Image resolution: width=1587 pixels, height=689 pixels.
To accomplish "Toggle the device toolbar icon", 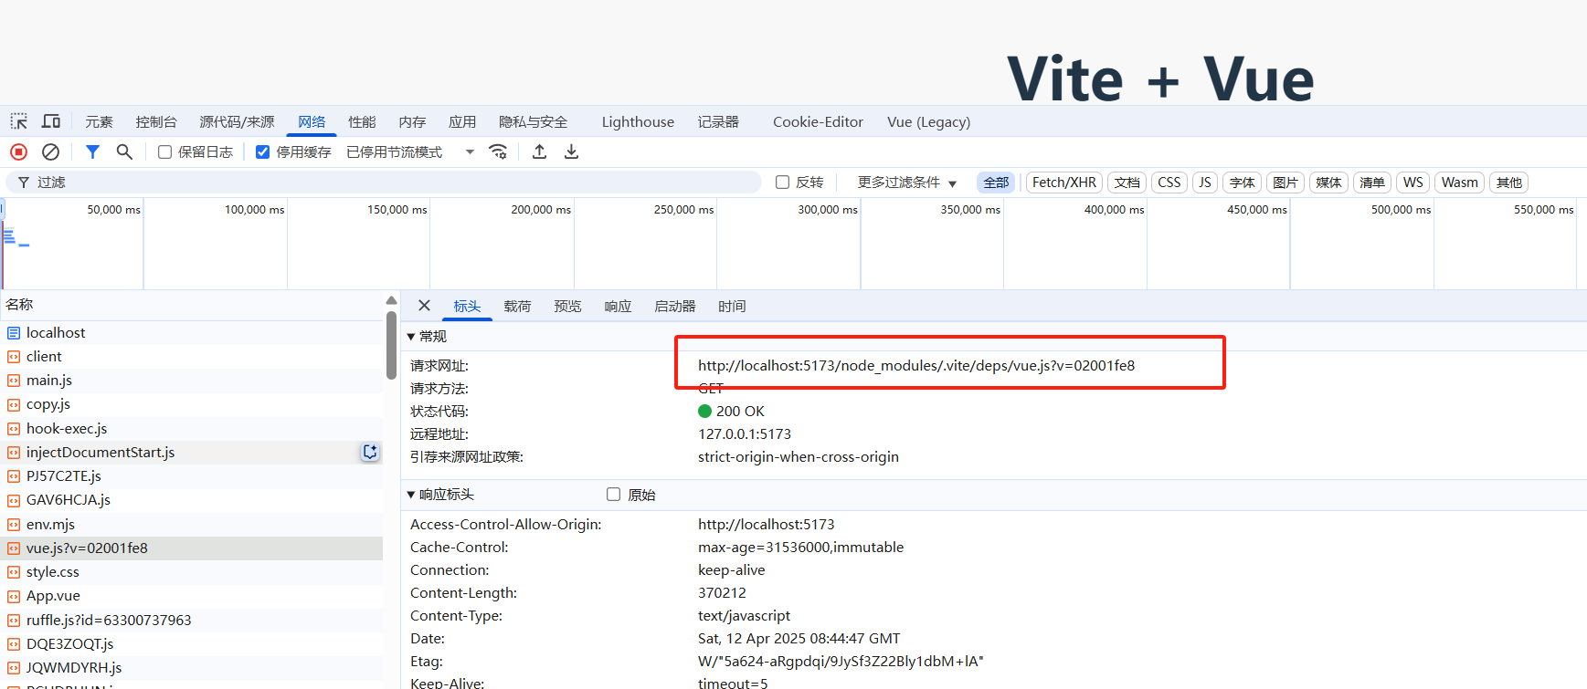I will 51,121.
